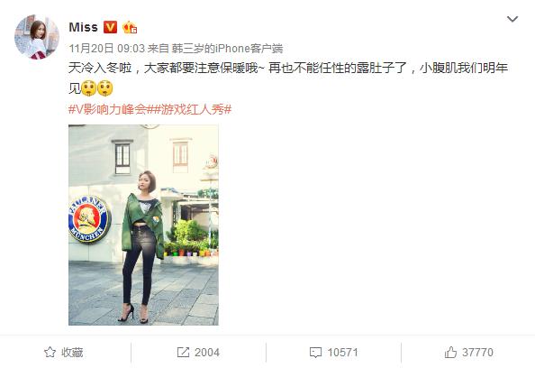The height and width of the screenshot is (368, 535).
Task: Open the #游戏红人秀# hashtag topic
Action: point(193,109)
